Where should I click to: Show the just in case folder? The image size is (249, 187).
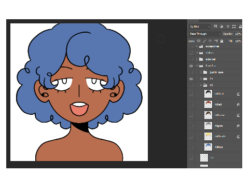click(x=191, y=72)
